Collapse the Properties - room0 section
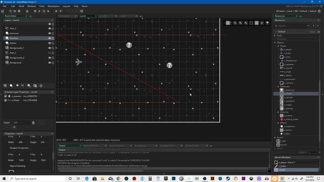This screenshot has width=324, height=182. point(52,133)
